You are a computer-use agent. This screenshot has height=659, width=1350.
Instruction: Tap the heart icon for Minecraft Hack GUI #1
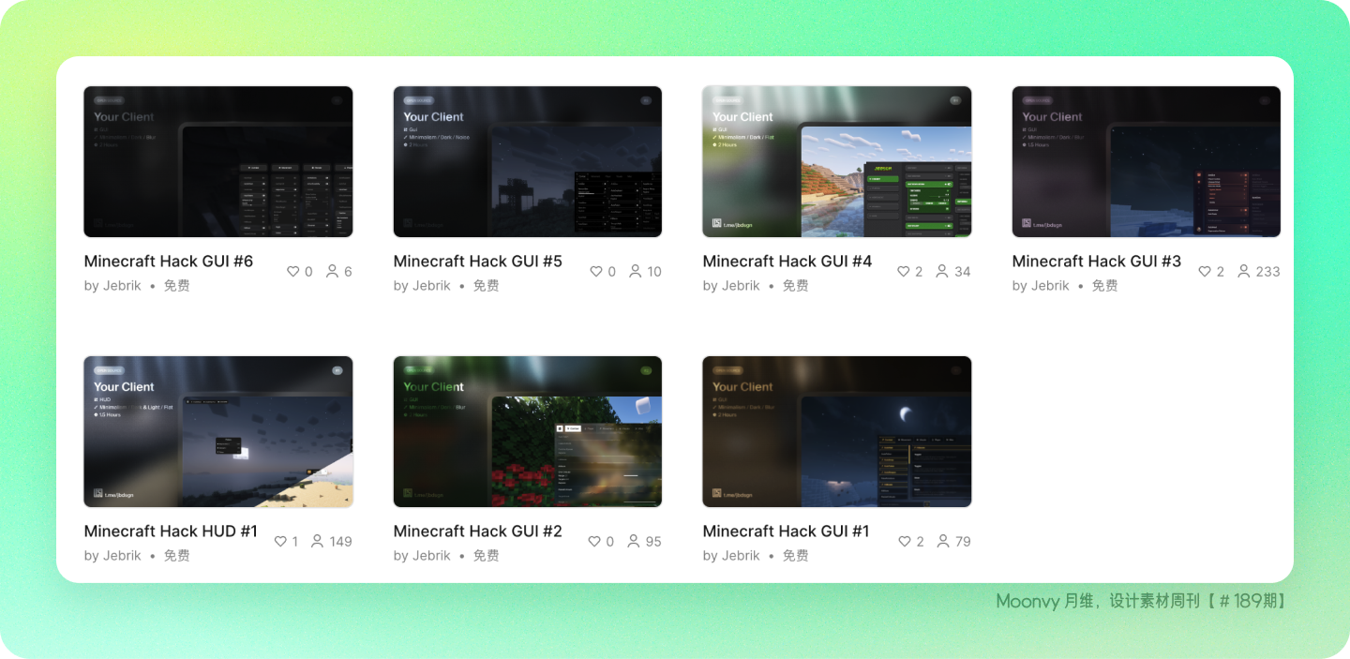904,542
